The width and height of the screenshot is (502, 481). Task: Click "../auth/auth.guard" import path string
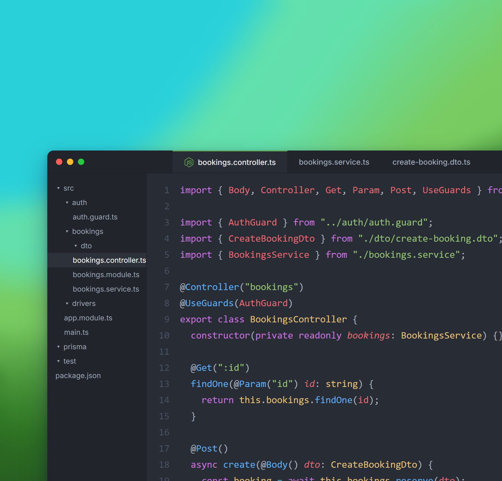pyautogui.click(x=374, y=222)
